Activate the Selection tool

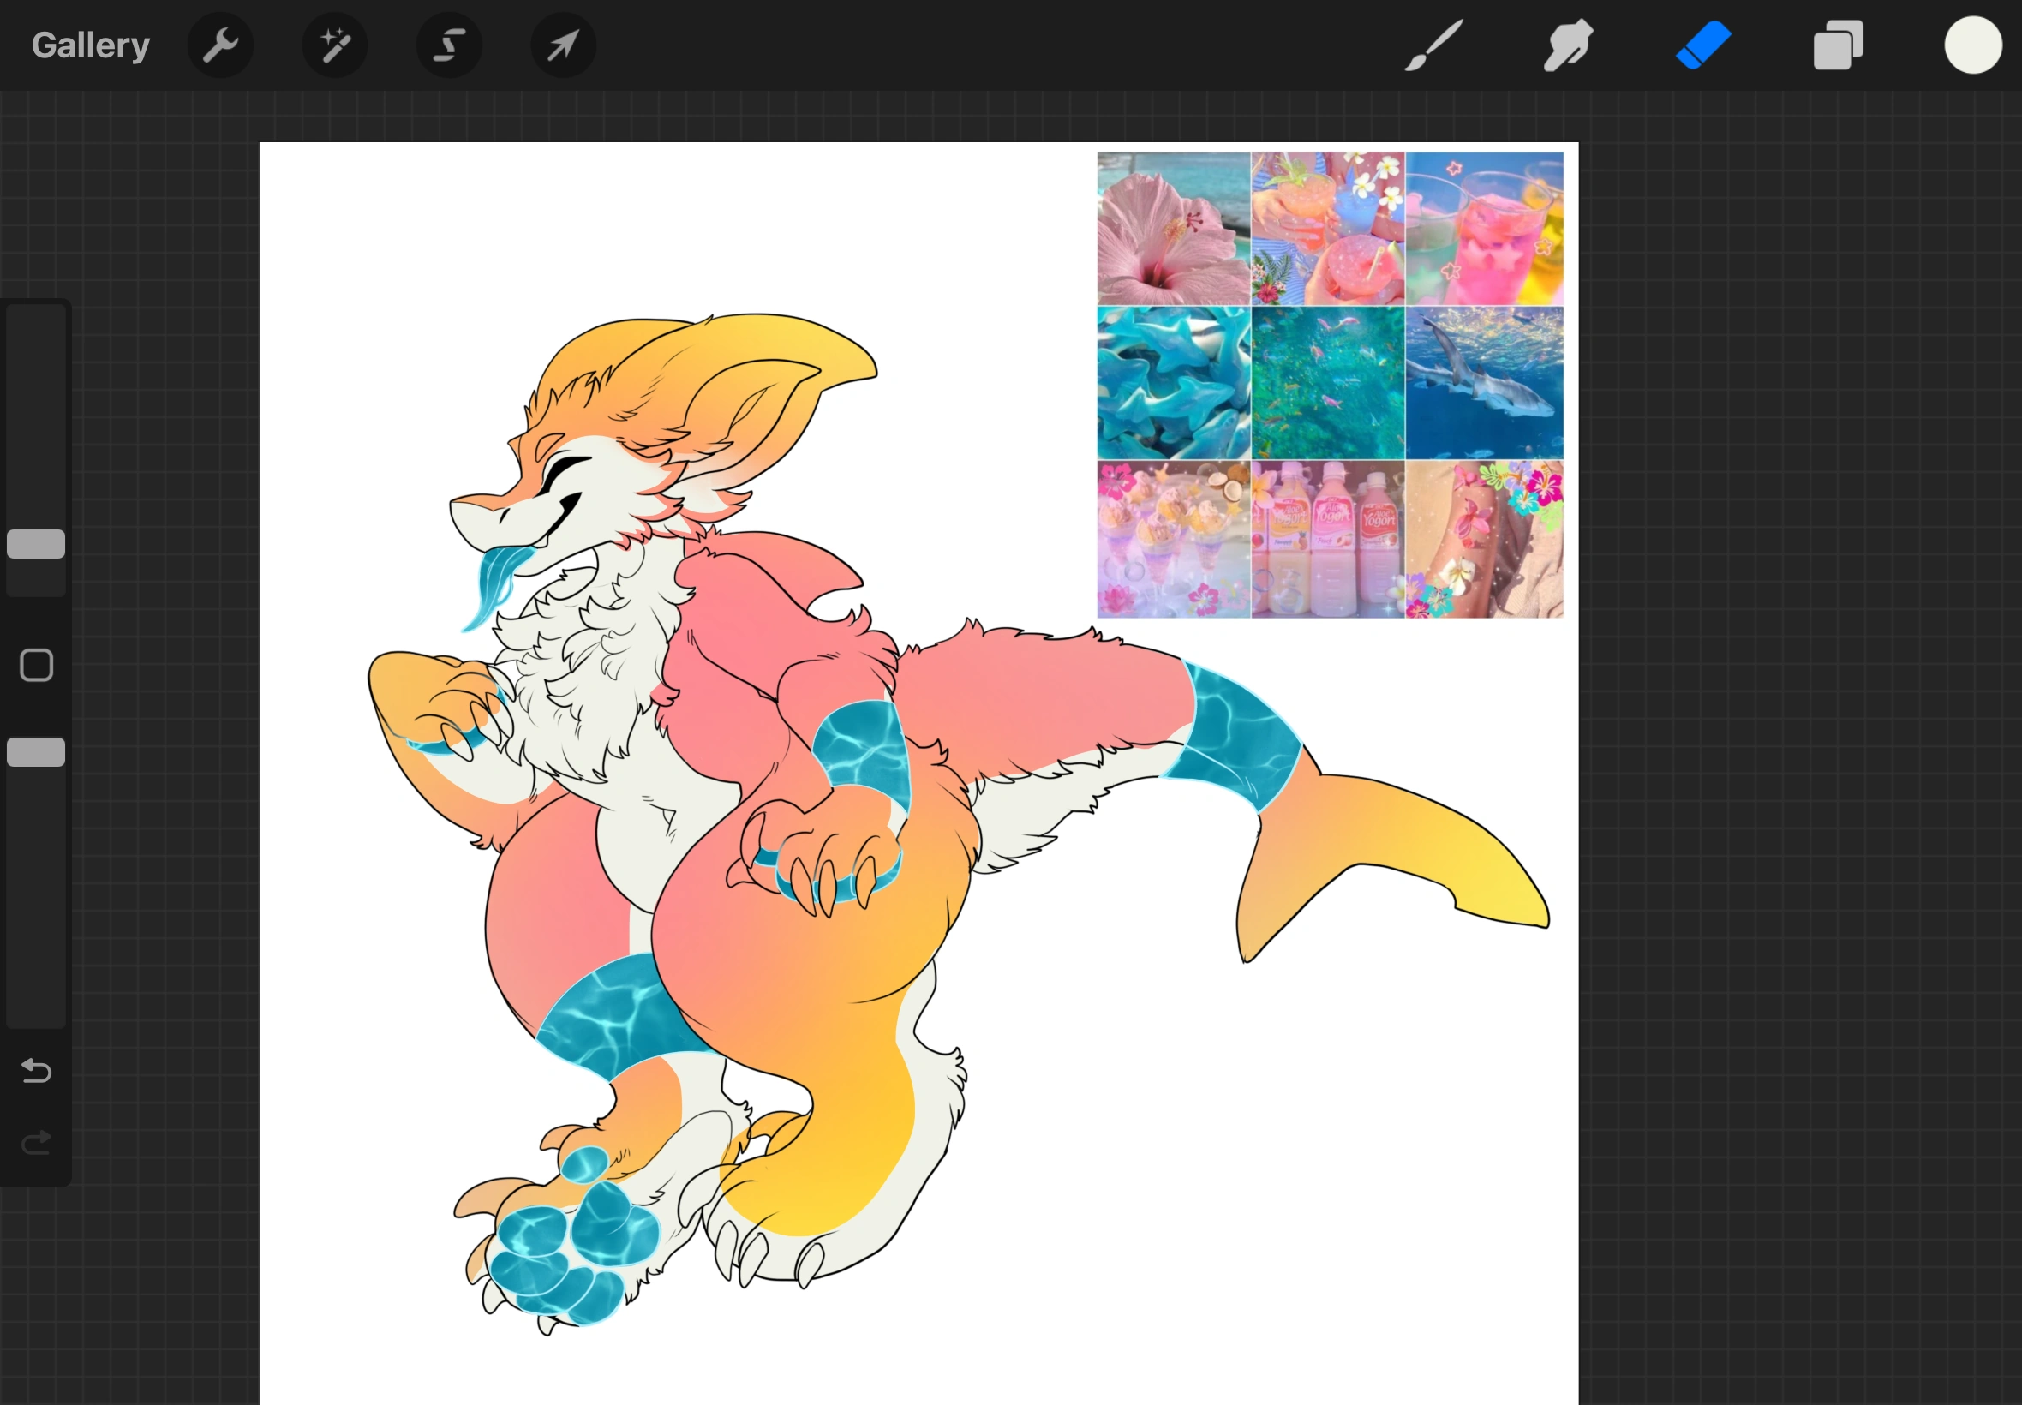(449, 44)
